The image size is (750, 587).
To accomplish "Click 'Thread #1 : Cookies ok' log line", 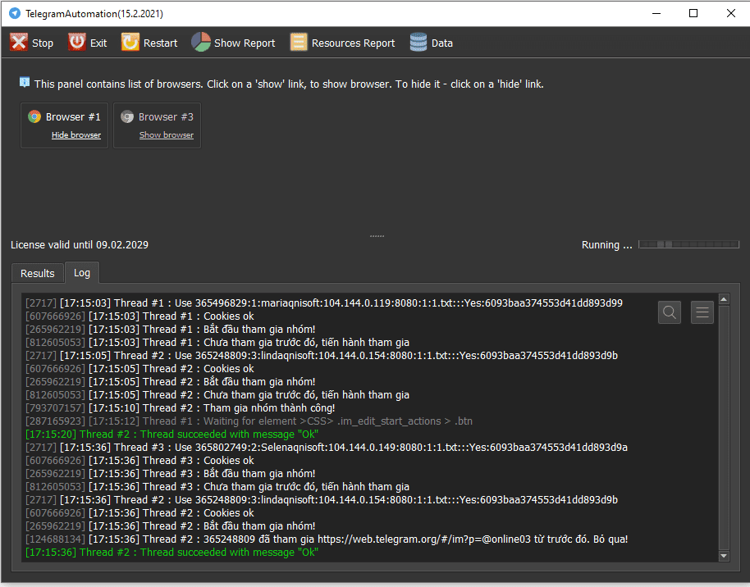I will click(x=139, y=316).
